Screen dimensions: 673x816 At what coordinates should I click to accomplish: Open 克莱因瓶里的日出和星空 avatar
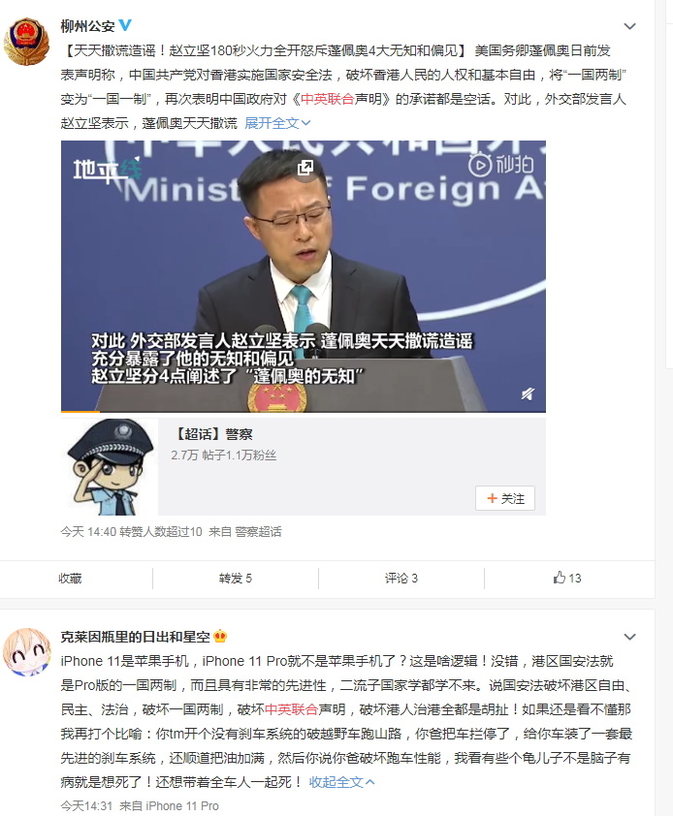26,652
